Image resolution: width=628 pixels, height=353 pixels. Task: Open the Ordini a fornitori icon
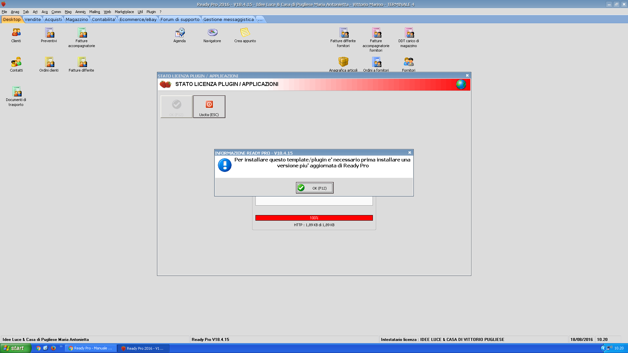(376, 64)
